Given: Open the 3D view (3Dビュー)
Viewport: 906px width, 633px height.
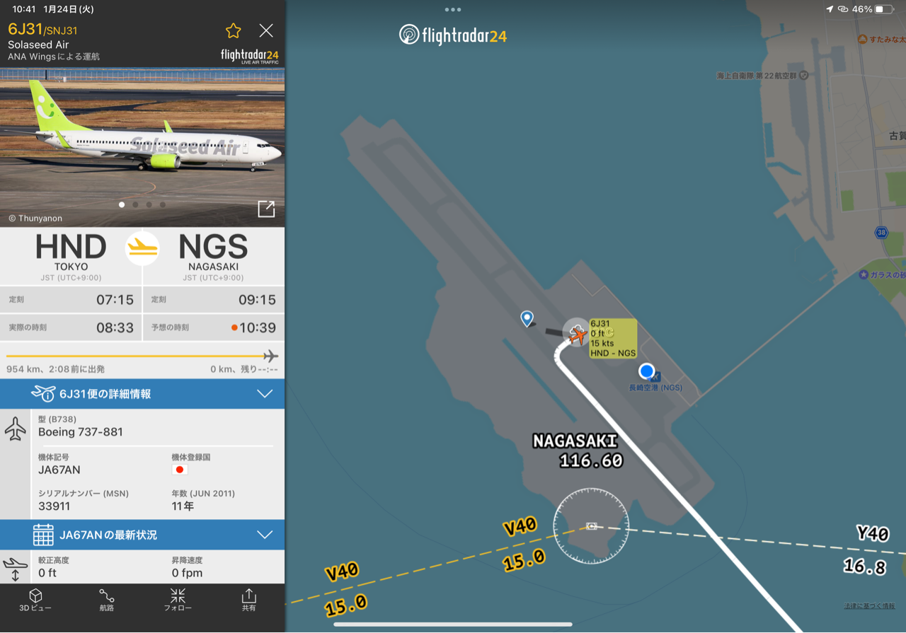Looking at the screenshot, I should click(35, 600).
